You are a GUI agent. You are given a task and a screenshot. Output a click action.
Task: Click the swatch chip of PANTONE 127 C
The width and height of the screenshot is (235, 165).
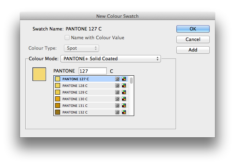[58, 79]
